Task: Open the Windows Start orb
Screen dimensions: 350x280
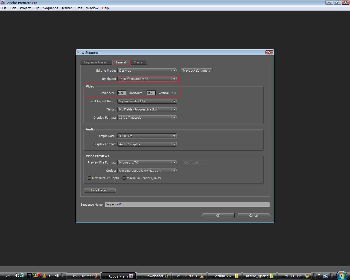Action: [x=342, y=275]
